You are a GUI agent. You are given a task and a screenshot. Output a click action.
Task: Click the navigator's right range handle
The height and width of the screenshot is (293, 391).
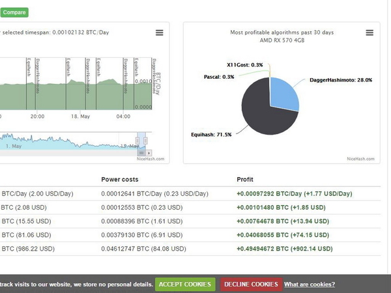(147, 139)
